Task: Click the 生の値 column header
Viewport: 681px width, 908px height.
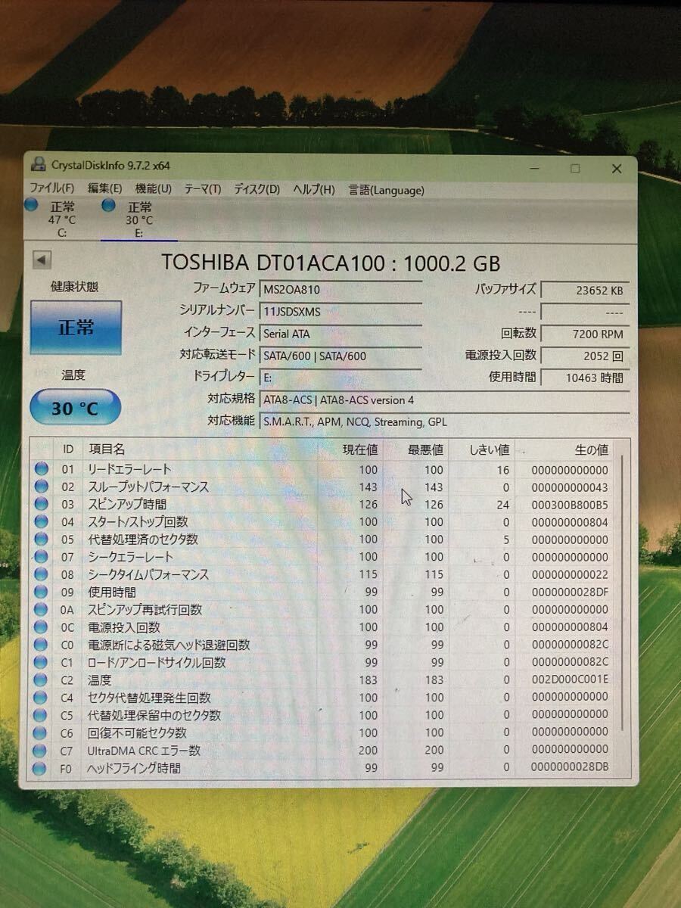Action: click(x=591, y=449)
